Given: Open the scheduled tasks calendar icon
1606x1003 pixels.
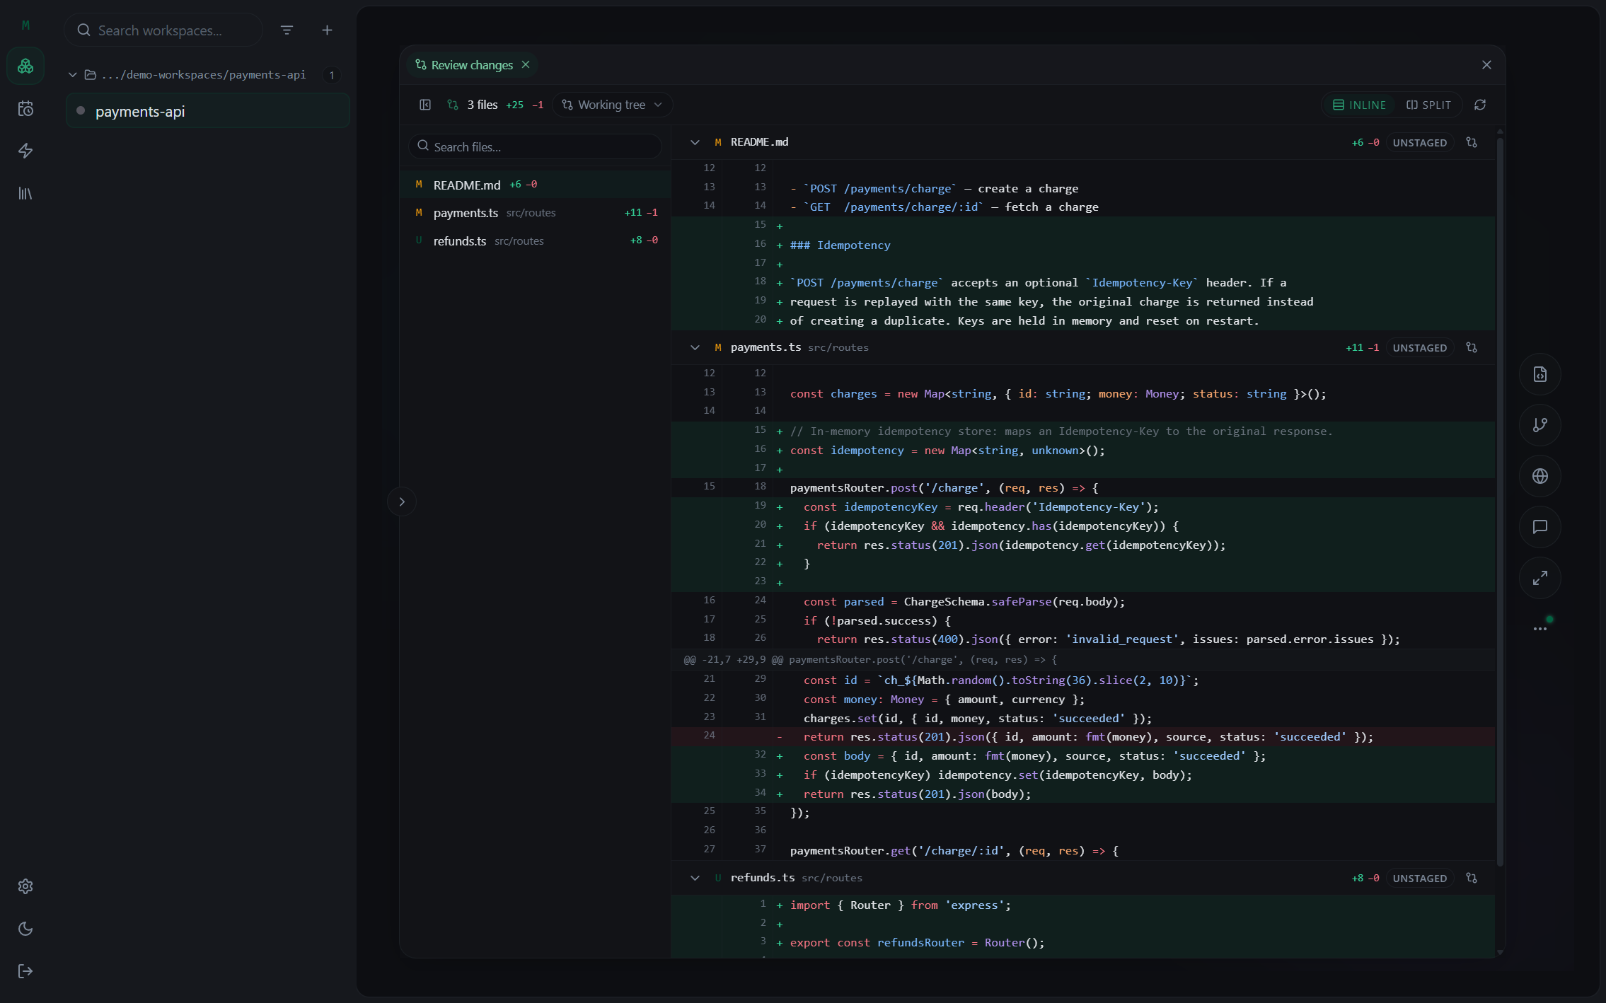Looking at the screenshot, I should [x=25, y=109].
